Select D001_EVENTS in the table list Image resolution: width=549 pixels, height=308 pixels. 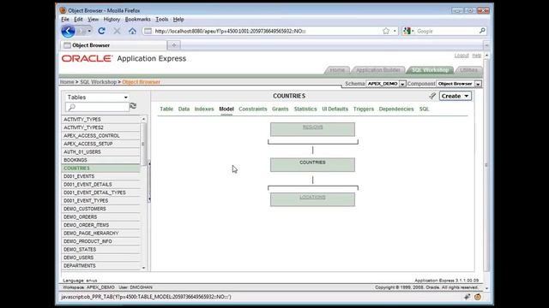[x=101, y=176]
